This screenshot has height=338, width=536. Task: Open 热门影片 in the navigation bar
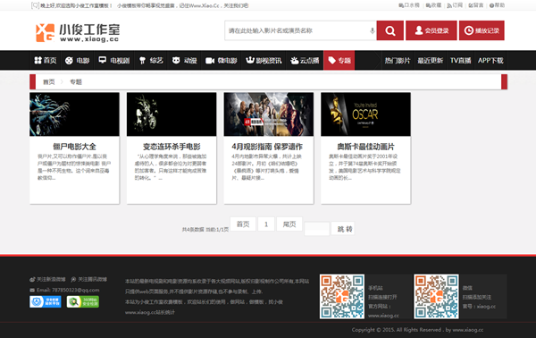398,61
